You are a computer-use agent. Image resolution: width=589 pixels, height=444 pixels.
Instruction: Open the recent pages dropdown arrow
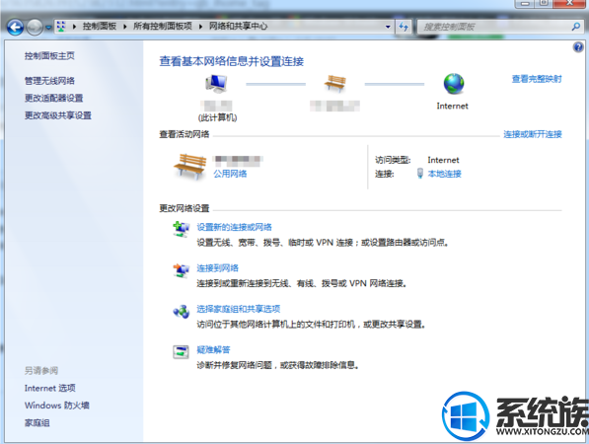[x=48, y=28]
